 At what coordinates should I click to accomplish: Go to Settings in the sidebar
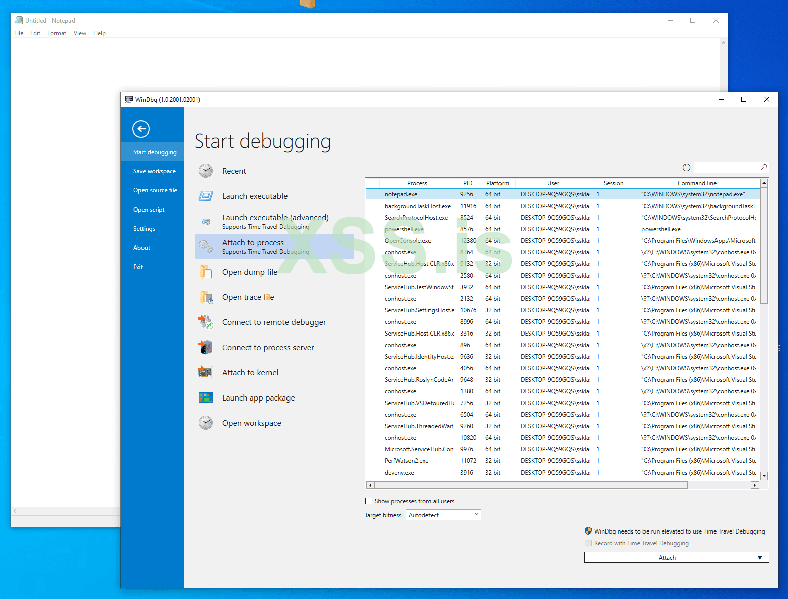[144, 228]
